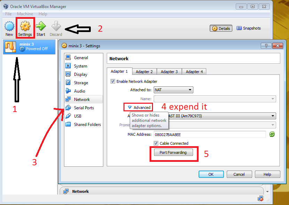Open the Attached to NAT dropdown

173,90
